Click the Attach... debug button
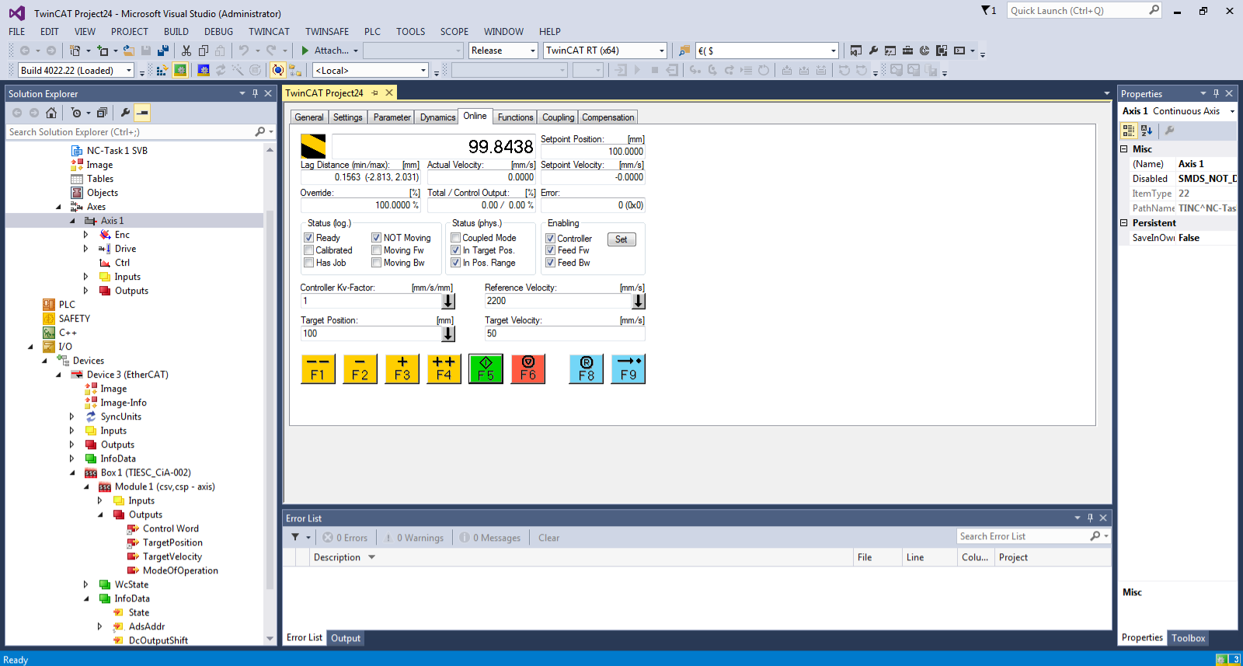1243x666 pixels. (x=329, y=51)
